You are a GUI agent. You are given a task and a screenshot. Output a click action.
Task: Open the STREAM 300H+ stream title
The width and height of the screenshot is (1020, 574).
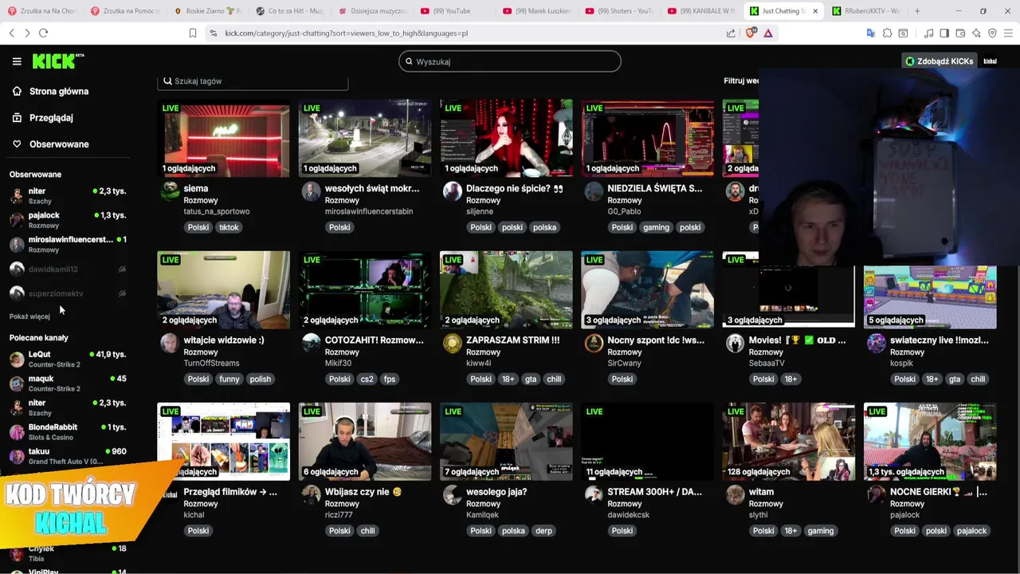pos(655,492)
